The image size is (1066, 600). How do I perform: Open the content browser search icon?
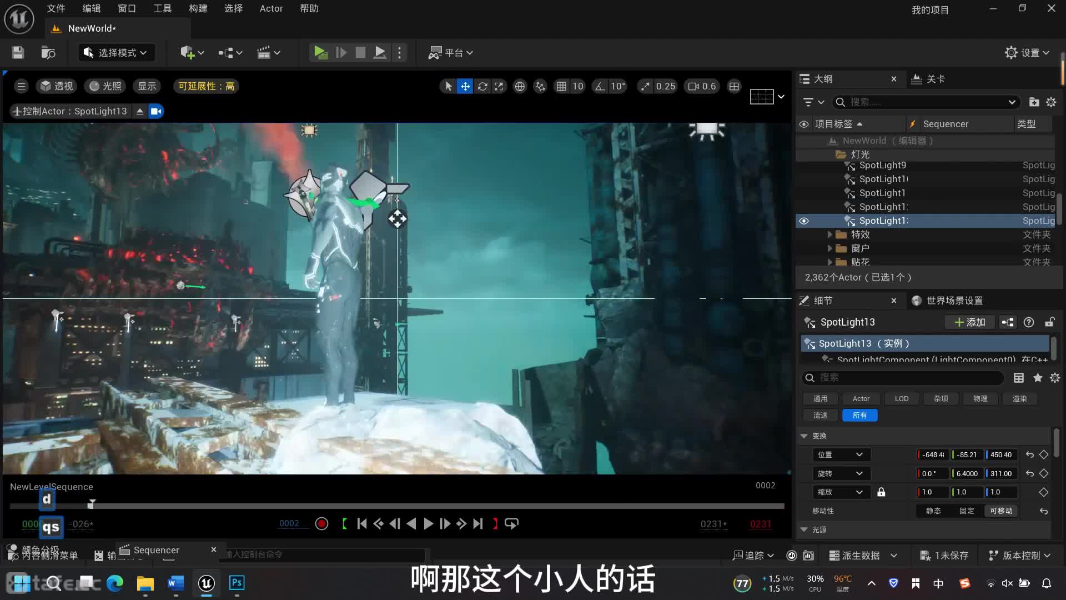point(48,53)
